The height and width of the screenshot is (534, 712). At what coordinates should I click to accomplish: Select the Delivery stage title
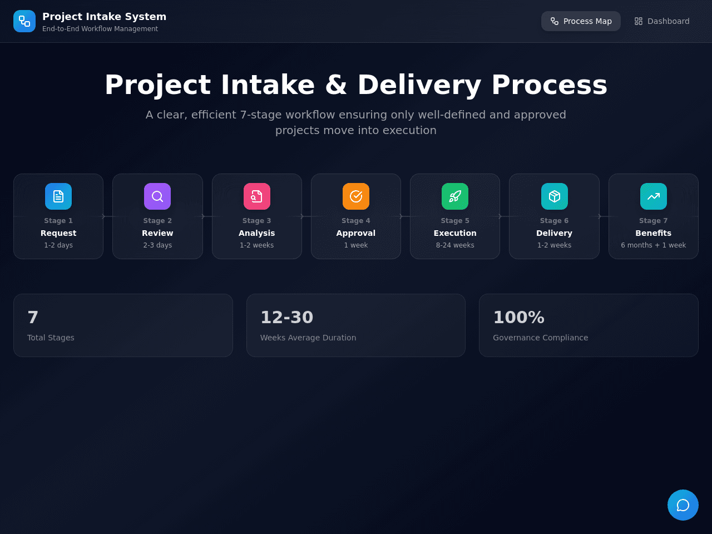tap(555, 233)
